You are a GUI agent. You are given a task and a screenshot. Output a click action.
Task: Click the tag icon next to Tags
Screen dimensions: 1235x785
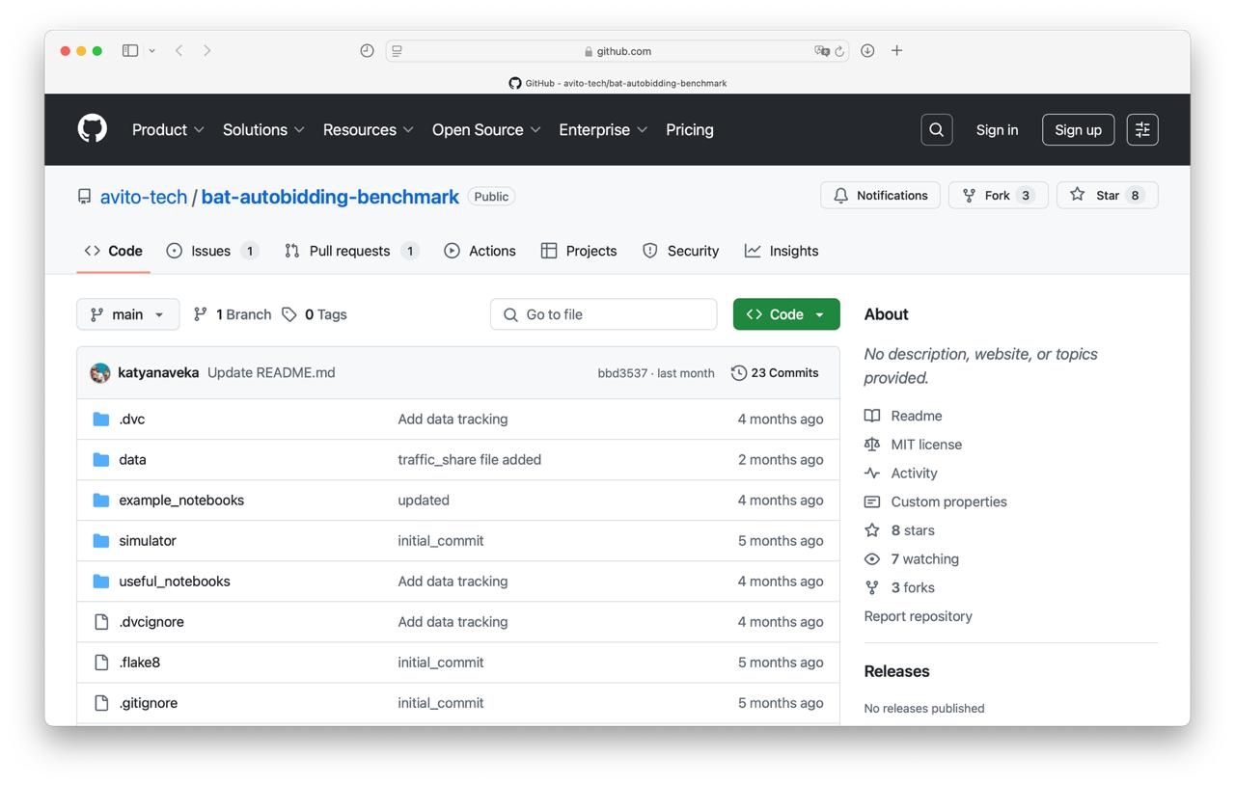pyautogui.click(x=289, y=314)
